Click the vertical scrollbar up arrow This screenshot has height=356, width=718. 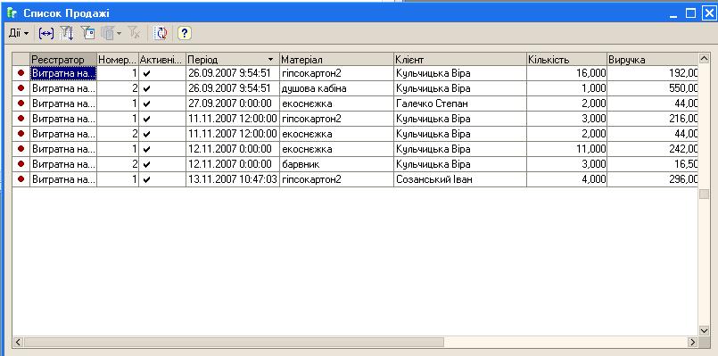pyautogui.click(x=704, y=58)
